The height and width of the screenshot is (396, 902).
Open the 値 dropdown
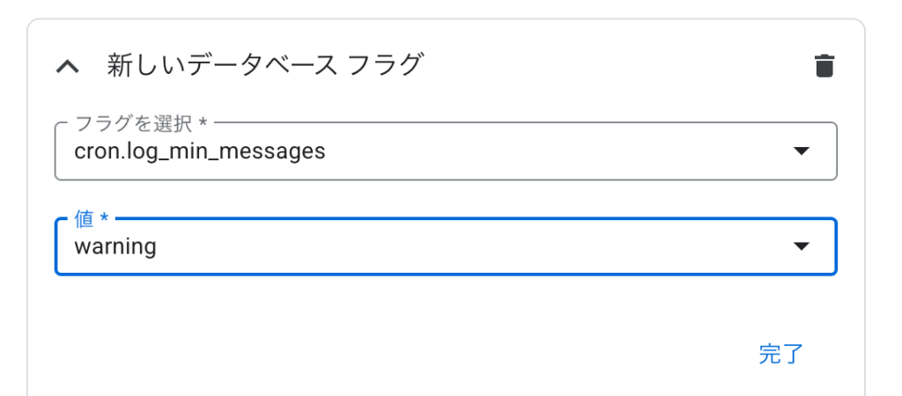click(446, 246)
